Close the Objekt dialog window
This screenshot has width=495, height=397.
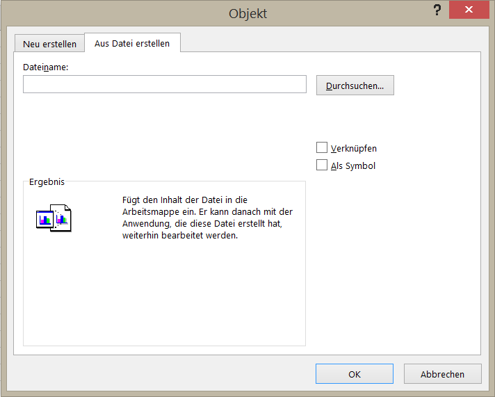coord(469,10)
